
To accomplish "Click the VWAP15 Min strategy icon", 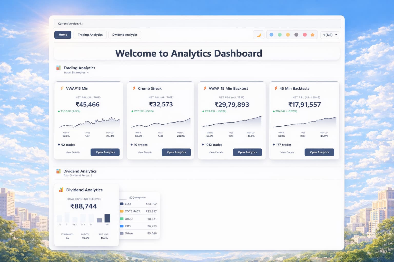I will click(62, 88).
